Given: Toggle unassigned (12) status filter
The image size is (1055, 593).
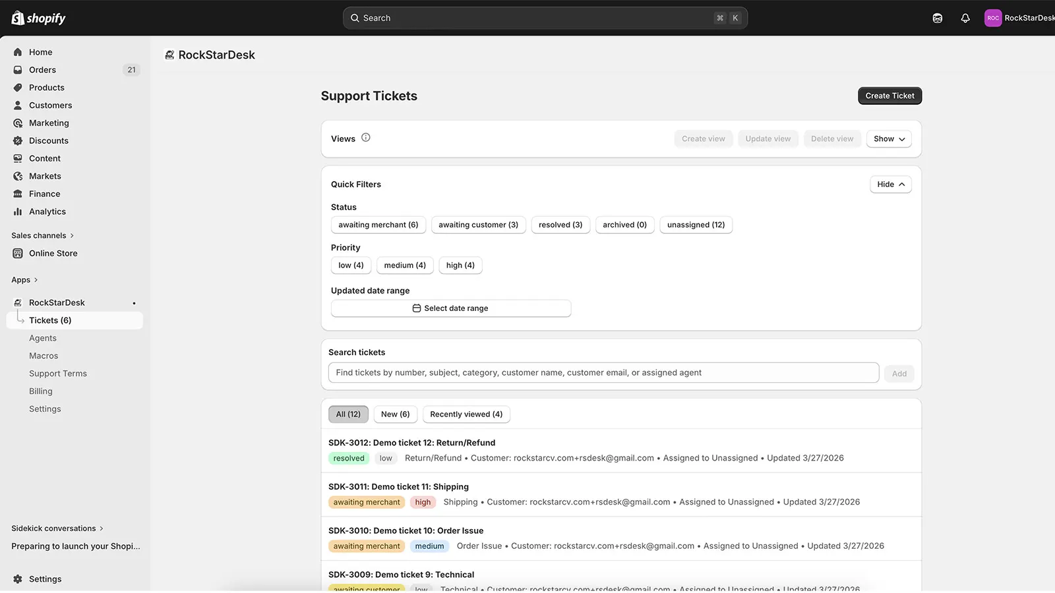Looking at the screenshot, I should (696, 225).
